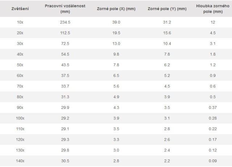Click the 0.37 depth of field value
The image size is (232, 167).
[x=213, y=107]
